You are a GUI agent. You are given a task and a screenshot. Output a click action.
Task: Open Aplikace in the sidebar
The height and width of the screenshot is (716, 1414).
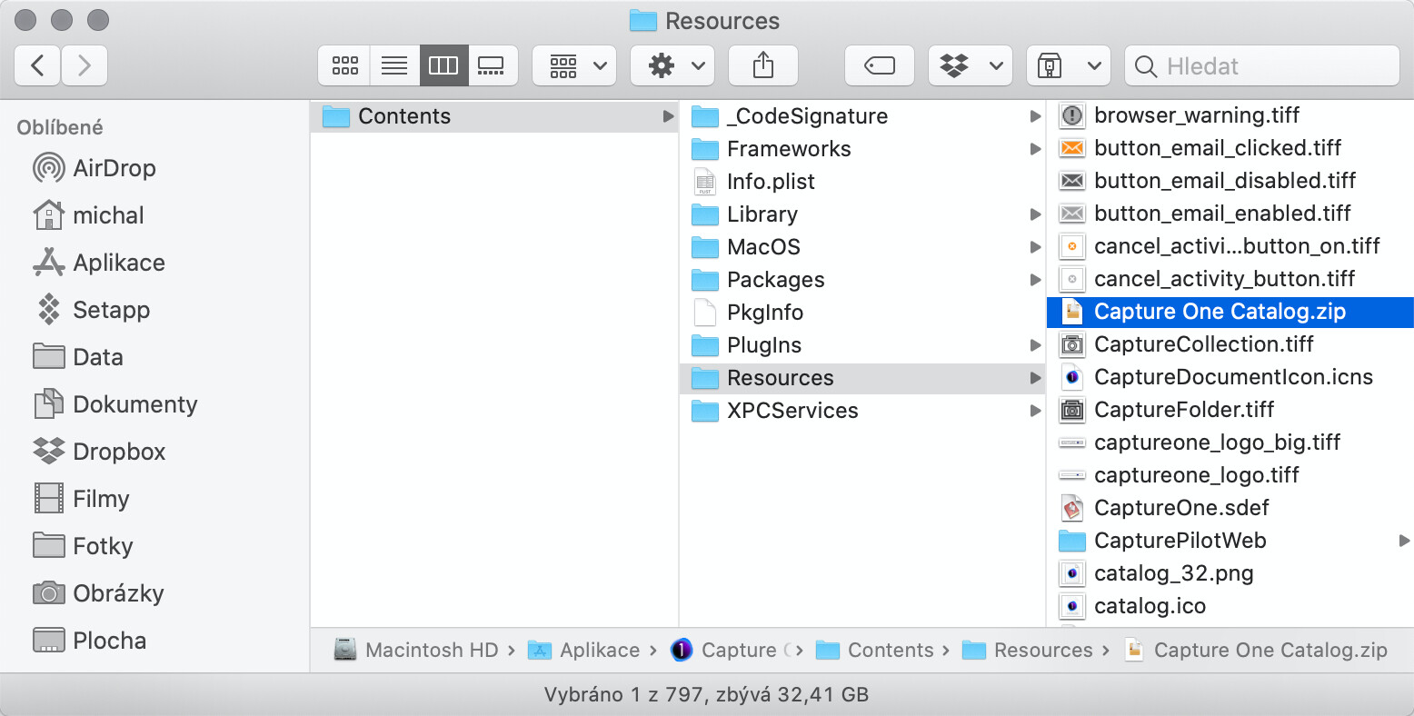100,263
